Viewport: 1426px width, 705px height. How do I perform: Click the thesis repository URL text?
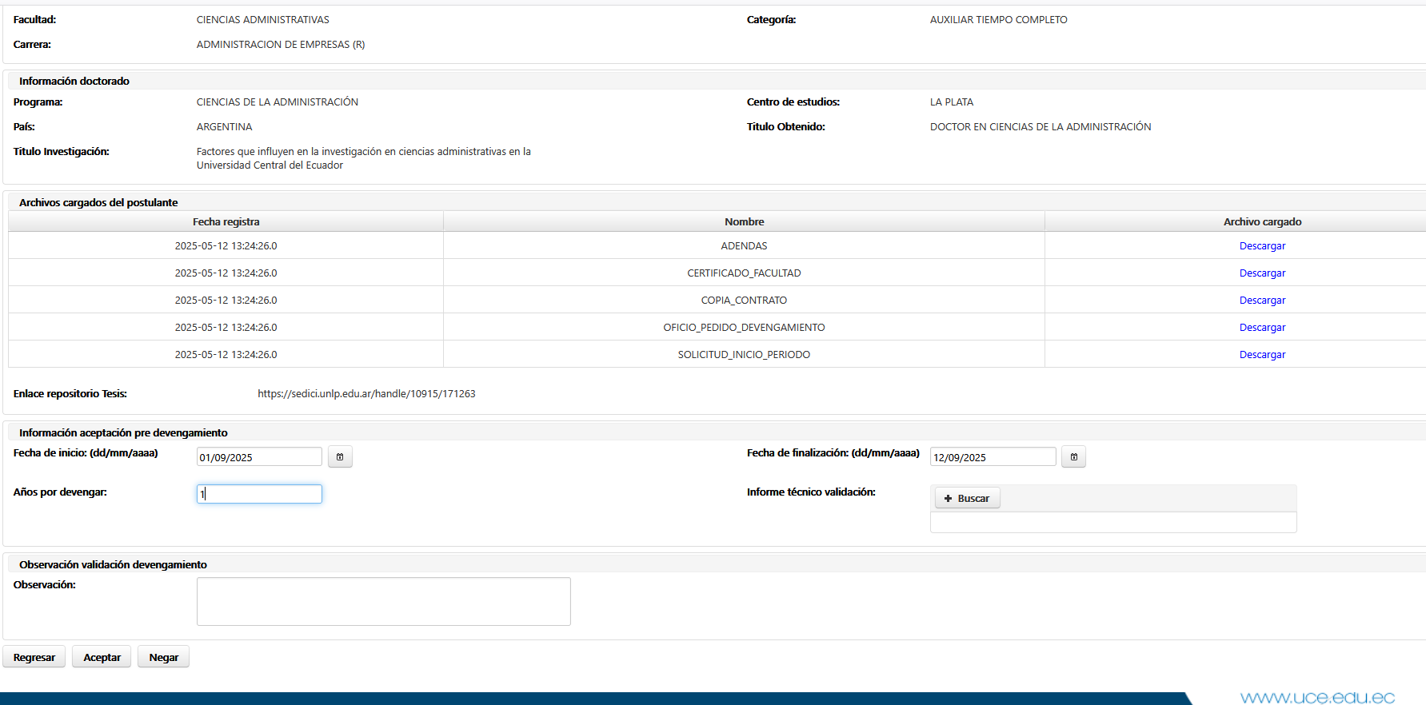[x=366, y=394]
